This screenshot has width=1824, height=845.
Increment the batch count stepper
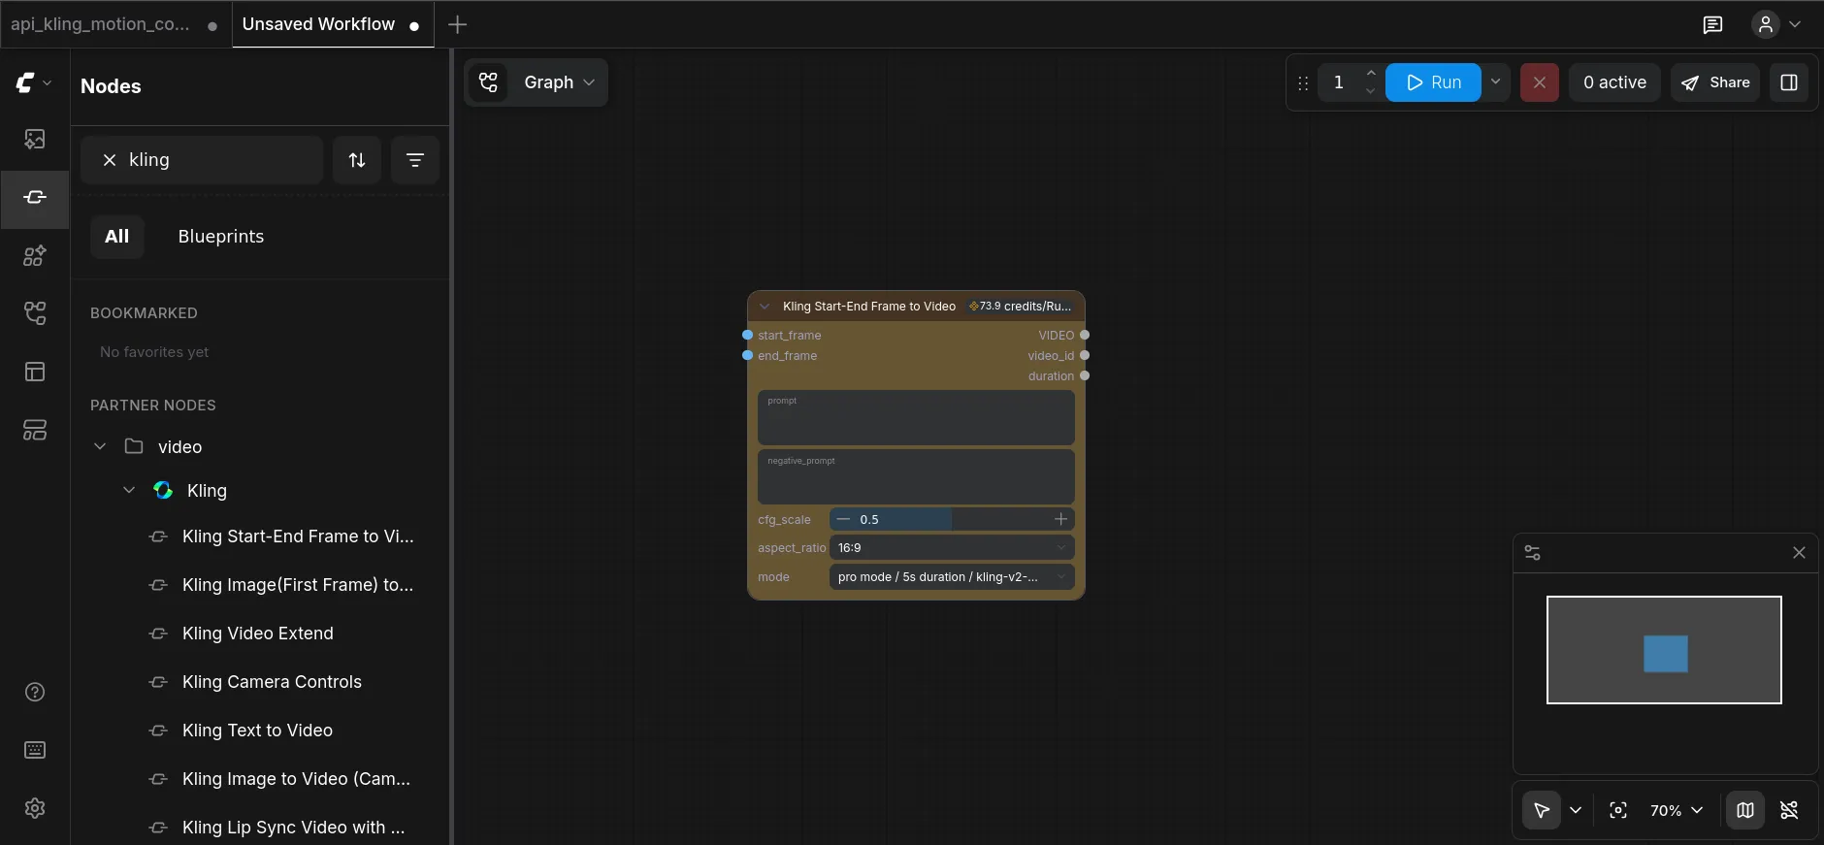coord(1371,74)
